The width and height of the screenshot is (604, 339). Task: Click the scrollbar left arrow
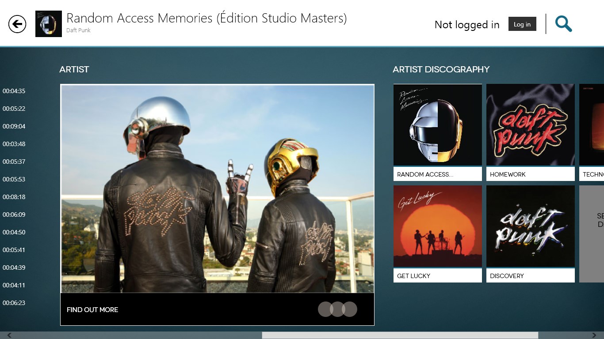[x=9, y=335]
